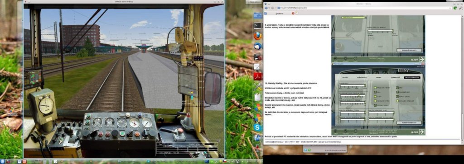Open the text editor dock icon
Image resolution: width=464 pixels, height=164 pixels.
pyautogui.click(x=257, y=66)
